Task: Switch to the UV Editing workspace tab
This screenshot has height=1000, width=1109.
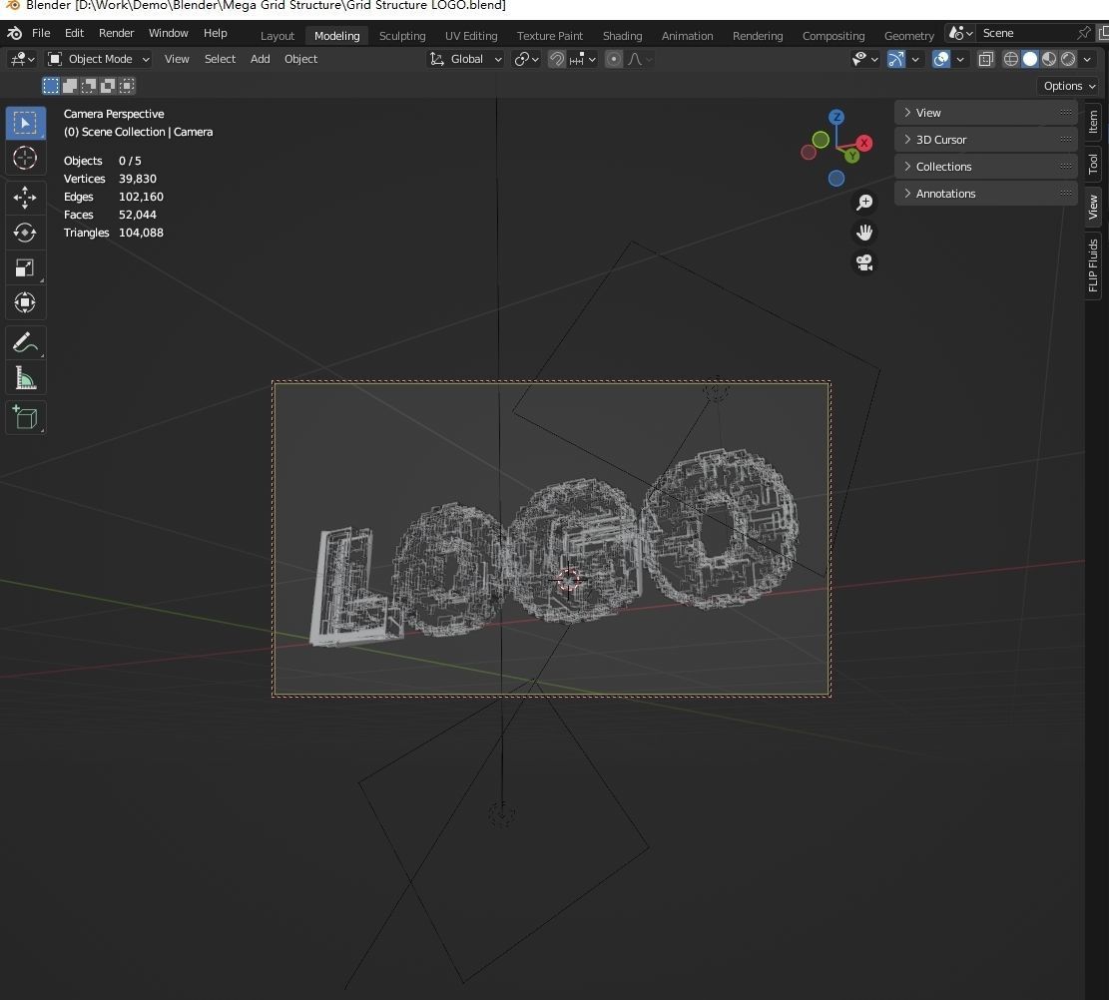Action: click(471, 36)
